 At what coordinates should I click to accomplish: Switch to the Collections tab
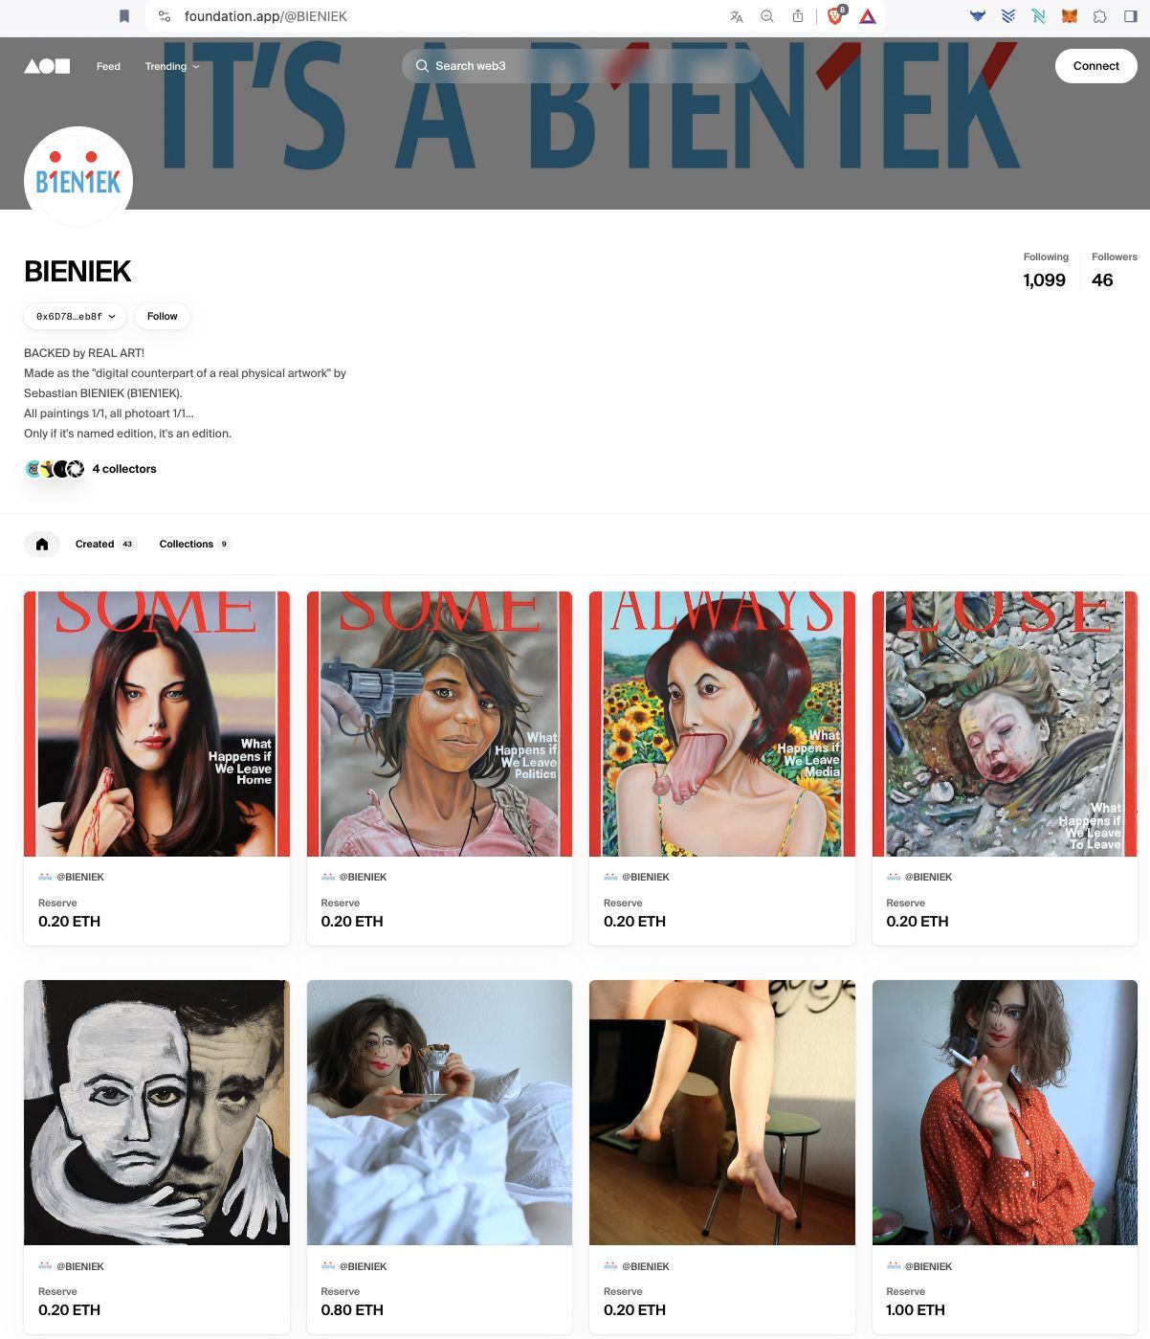tap(194, 544)
